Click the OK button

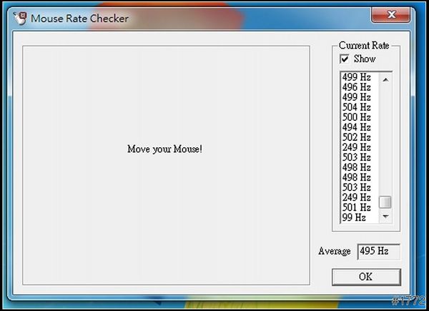pyautogui.click(x=366, y=277)
